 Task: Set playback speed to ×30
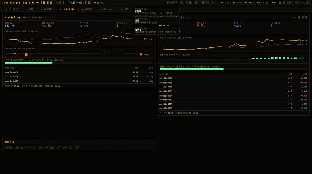coord(237,2)
